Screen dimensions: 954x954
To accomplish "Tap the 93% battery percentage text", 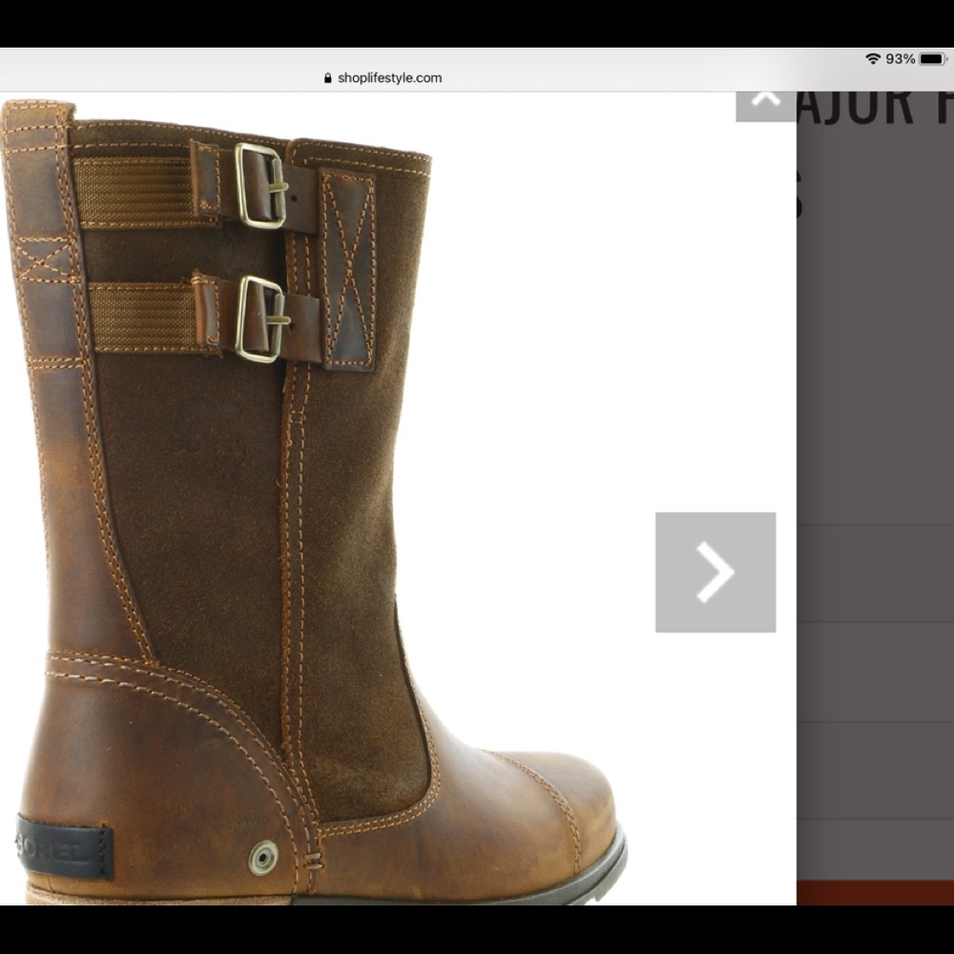I will point(900,59).
